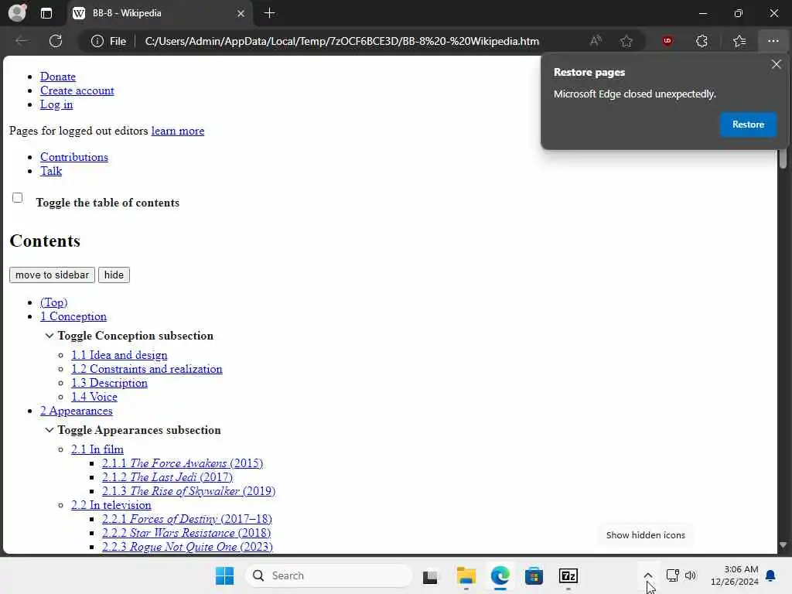Open the uBlock Origin extension icon
Screen dimensions: 792x594
click(x=667, y=42)
